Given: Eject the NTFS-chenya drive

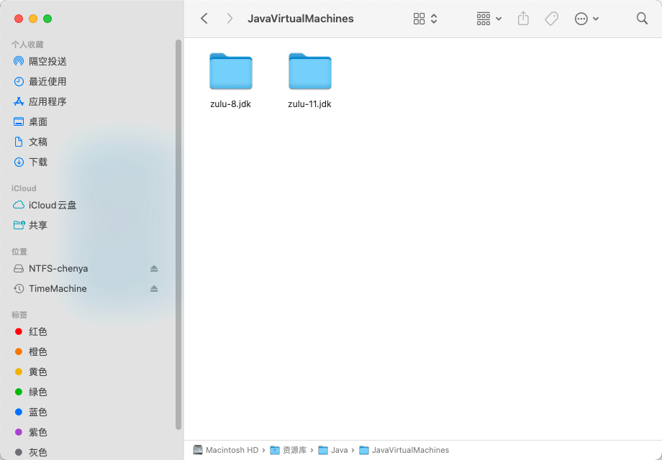Looking at the screenshot, I should tap(154, 269).
